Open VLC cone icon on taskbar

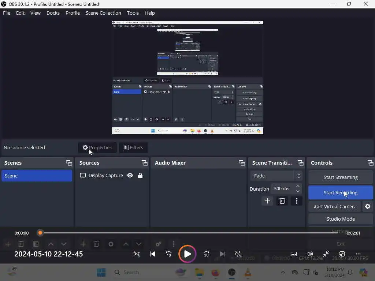[x=248, y=272]
